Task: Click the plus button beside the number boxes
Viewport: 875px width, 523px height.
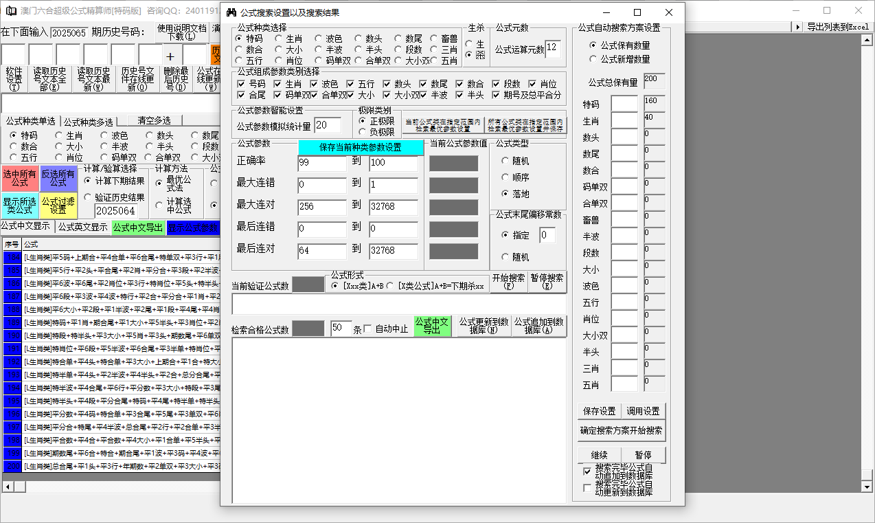Action: tap(170, 56)
